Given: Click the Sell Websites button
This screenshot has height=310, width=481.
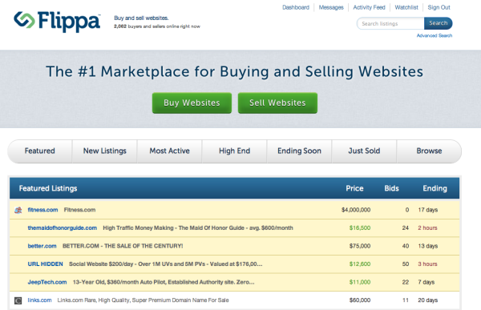Looking at the screenshot, I should tap(277, 103).
